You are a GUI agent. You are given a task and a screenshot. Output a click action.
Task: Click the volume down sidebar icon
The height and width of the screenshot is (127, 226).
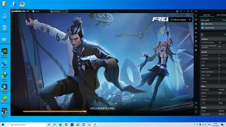click(x=196, y=37)
